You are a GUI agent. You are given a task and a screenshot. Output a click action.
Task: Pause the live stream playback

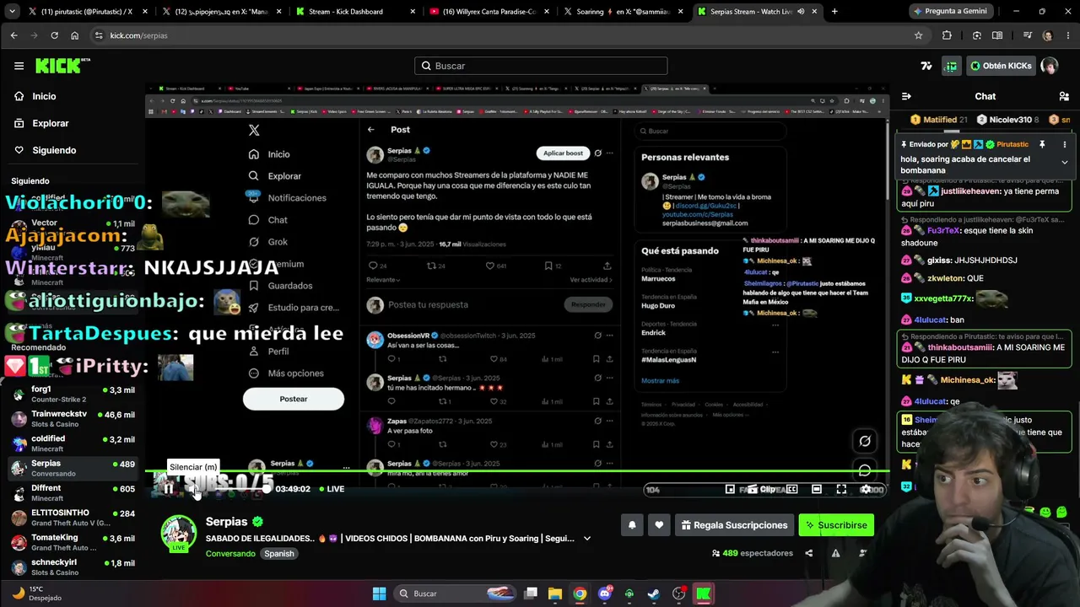168,489
